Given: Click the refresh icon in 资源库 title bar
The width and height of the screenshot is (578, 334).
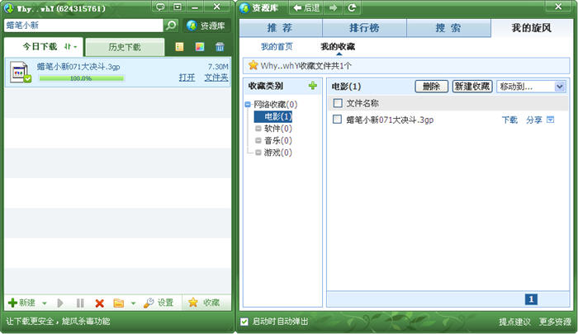Looking at the screenshot, I should [353, 7].
